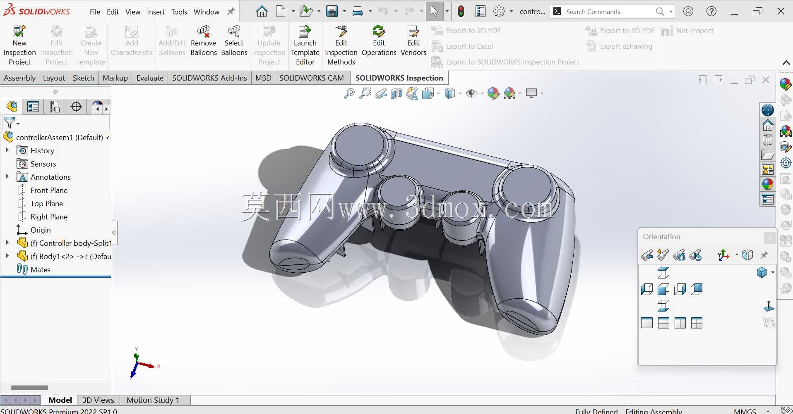Image resolution: width=793 pixels, height=414 pixels.
Task: Click Zoom to Fit in view toolbar
Action: [x=349, y=93]
